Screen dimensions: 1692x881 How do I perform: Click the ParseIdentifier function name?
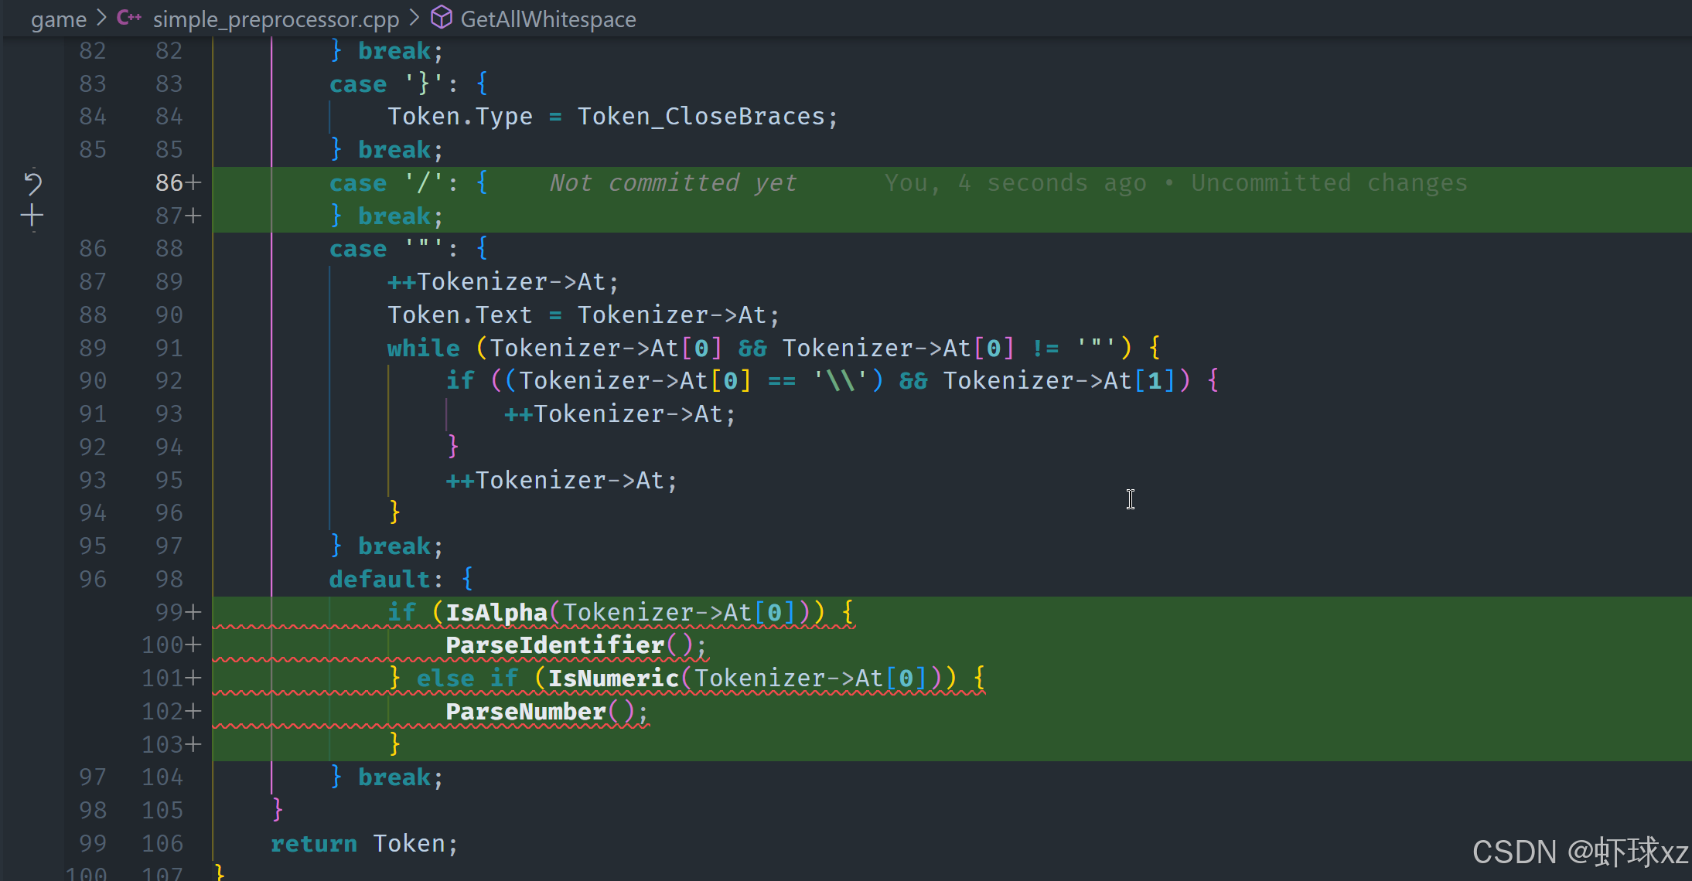(x=554, y=645)
